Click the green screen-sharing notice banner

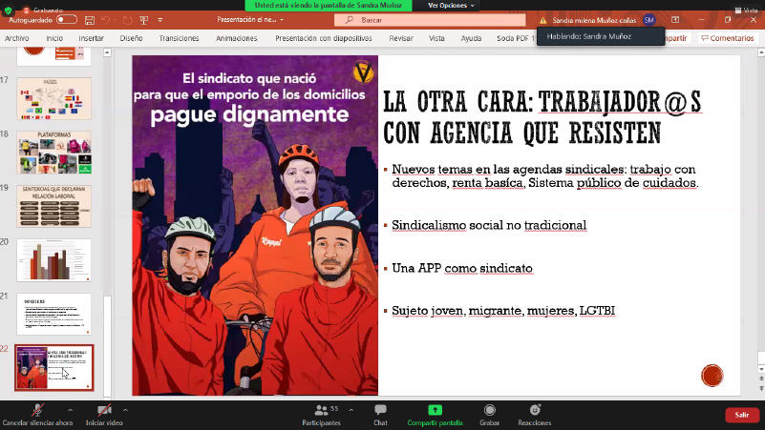tap(329, 6)
